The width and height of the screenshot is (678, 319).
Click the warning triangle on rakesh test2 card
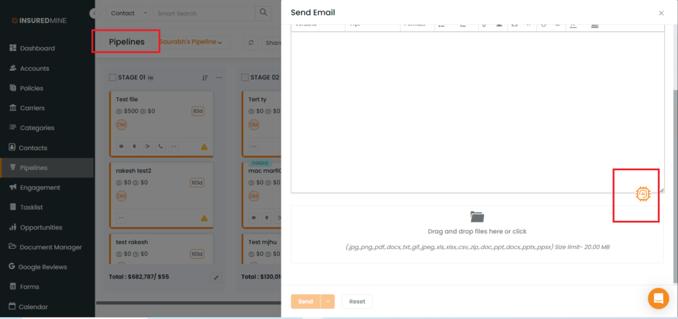(x=204, y=218)
